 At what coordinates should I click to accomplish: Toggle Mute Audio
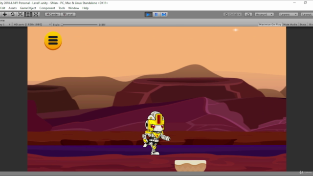coord(290,24)
